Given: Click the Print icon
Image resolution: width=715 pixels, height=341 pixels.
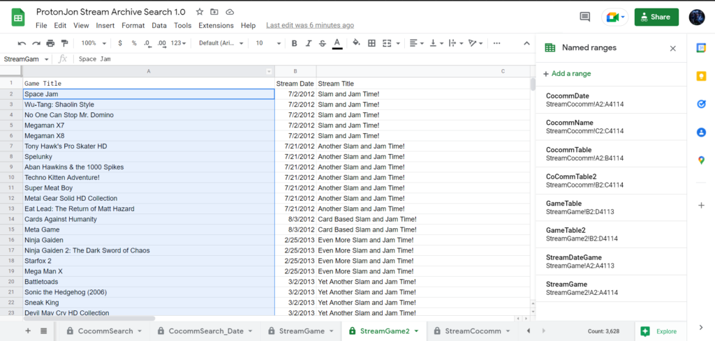Looking at the screenshot, I should pos(50,43).
